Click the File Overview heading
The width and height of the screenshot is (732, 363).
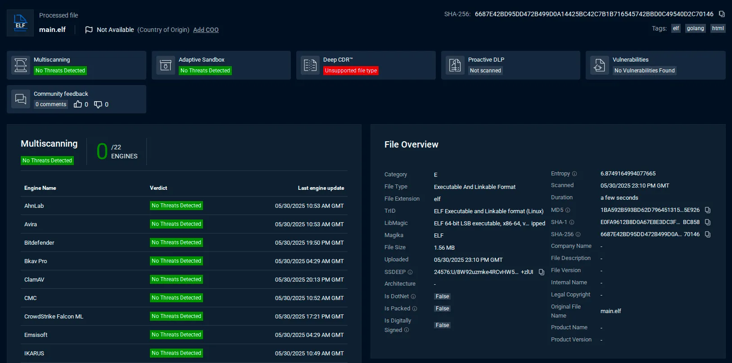[x=411, y=144]
